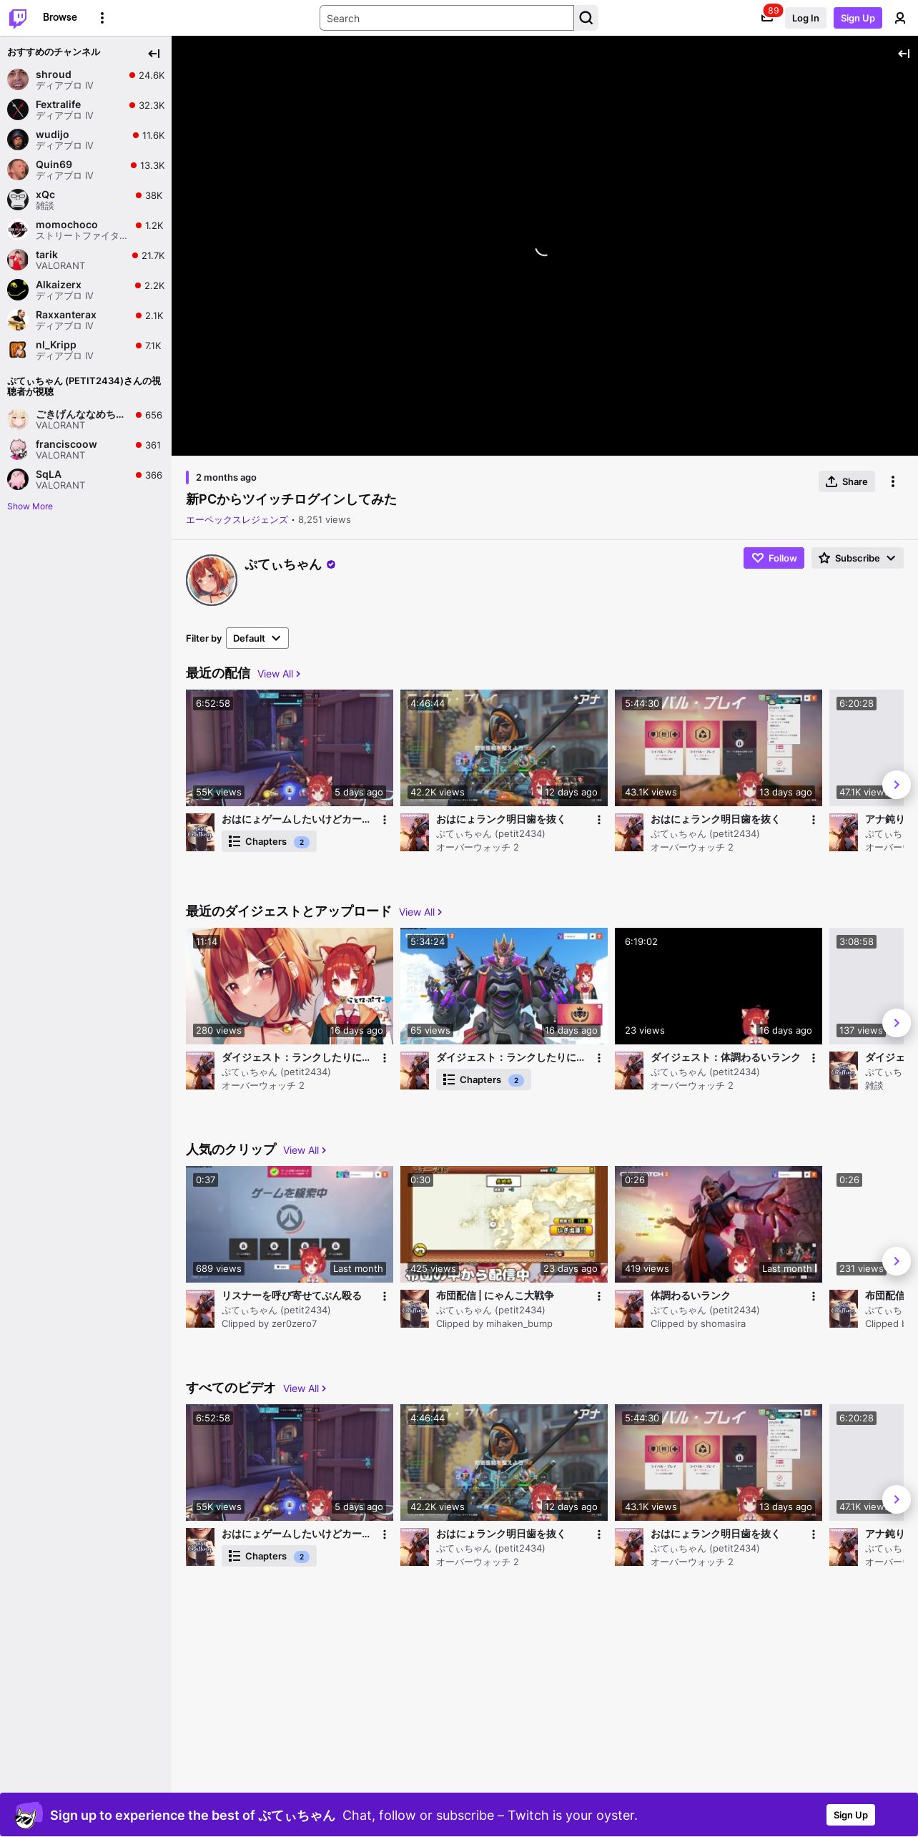Open the 5:34:24 digest video thumbnail
Screen dimensions: 918x1837
click(504, 986)
